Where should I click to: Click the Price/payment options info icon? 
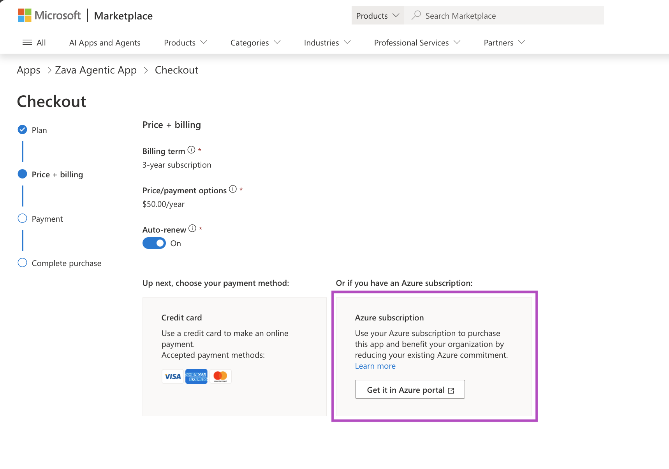pyautogui.click(x=232, y=189)
